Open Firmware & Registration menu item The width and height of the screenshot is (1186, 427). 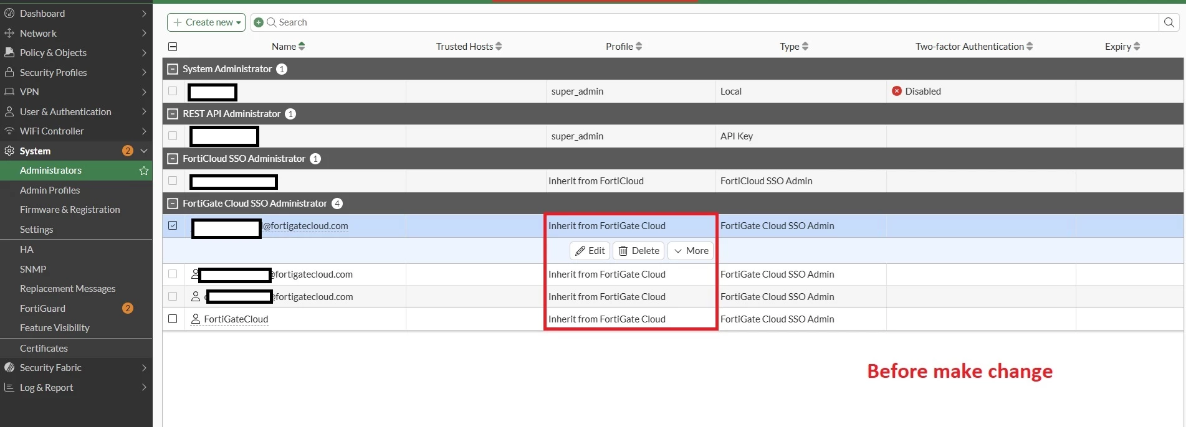70,210
